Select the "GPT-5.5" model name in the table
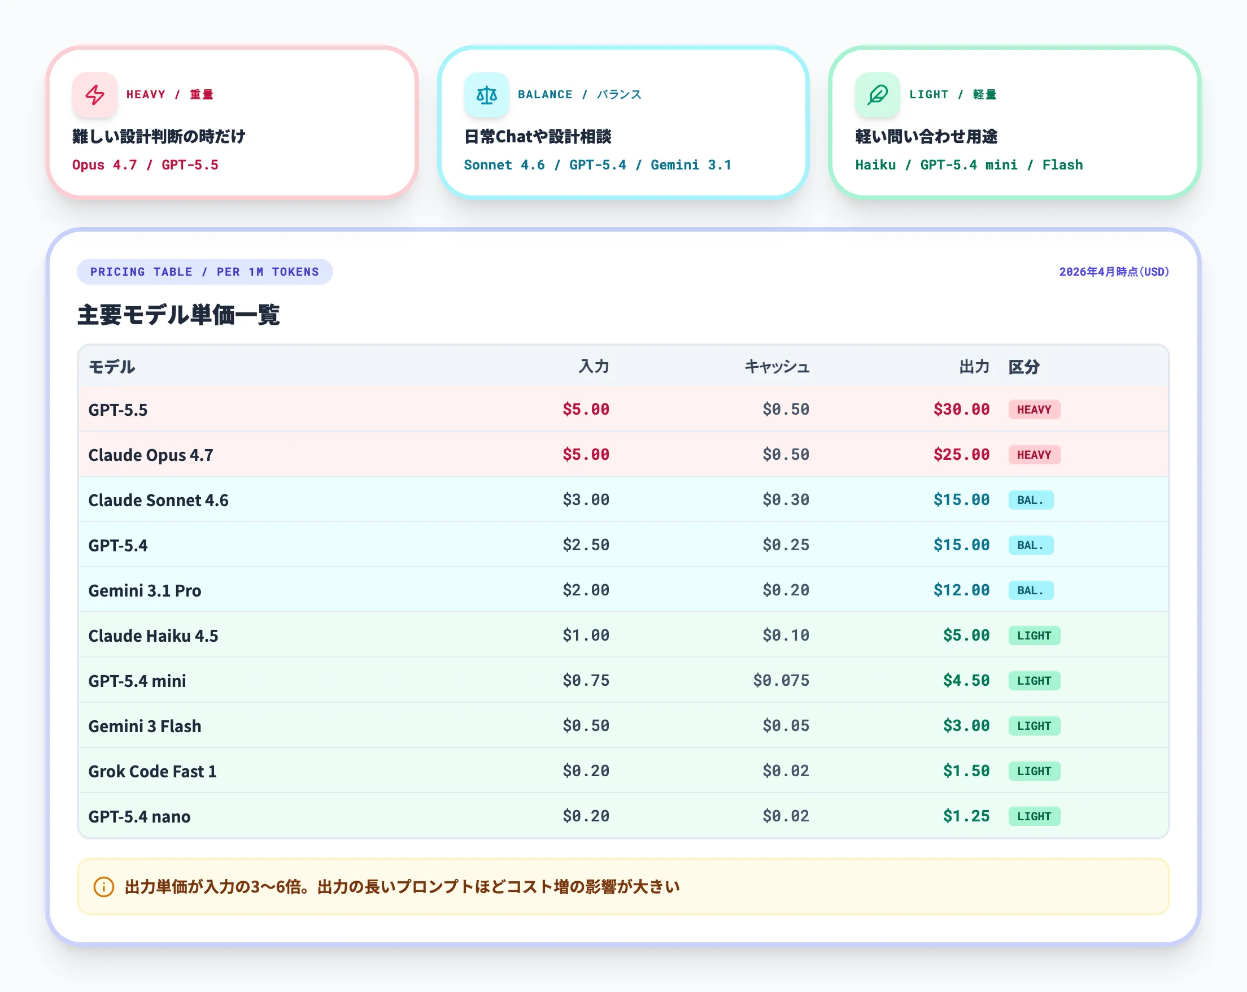 [x=118, y=410]
